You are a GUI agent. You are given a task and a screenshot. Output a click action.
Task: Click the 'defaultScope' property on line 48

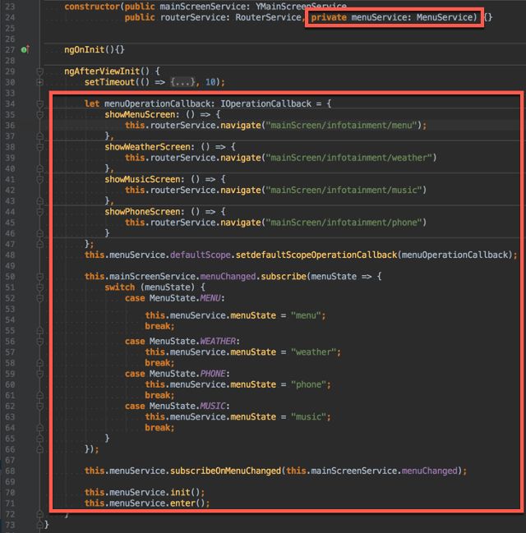coord(201,255)
